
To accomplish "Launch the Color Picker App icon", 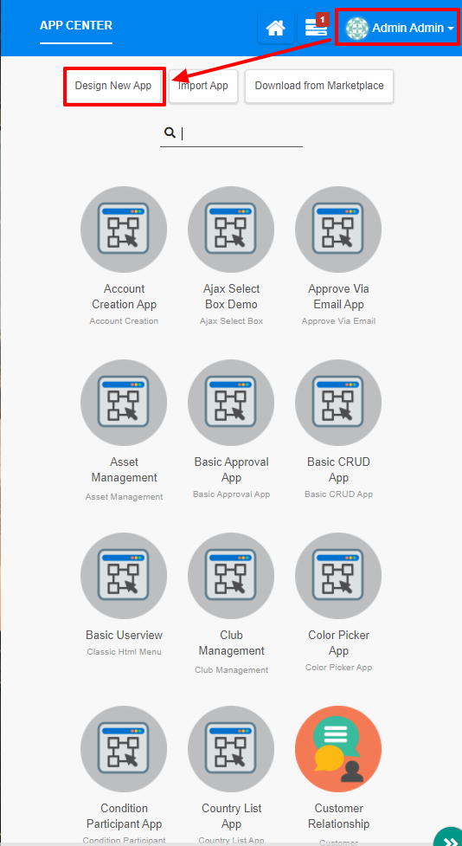I will click(338, 576).
